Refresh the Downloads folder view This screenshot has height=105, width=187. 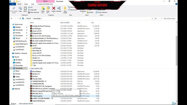pyautogui.click(x=156, y=19)
